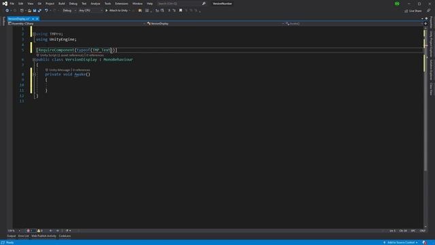Image resolution: width=435 pixels, height=245 pixels.
Task: Click the Unity Script asset reference CodeLens link
Action: tap(62, 55)
